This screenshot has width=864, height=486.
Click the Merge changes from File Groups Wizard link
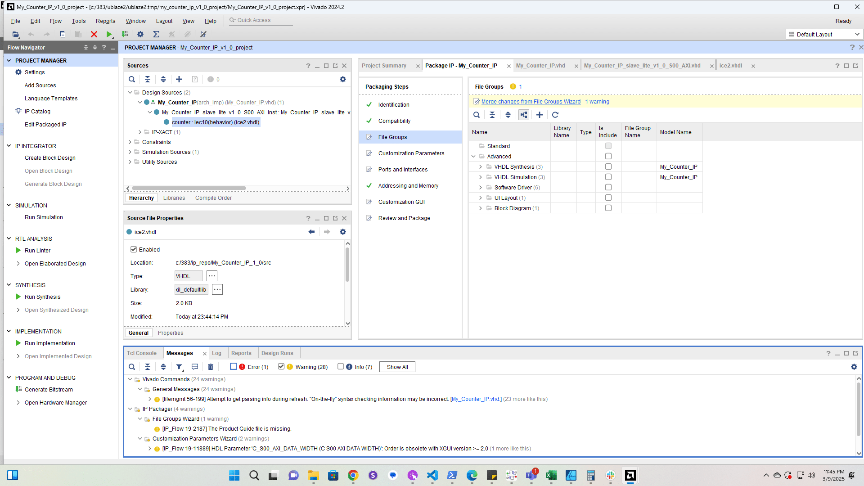point(531,102)
